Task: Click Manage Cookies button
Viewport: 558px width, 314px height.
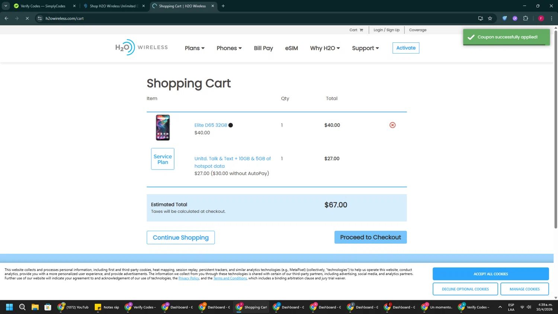Action: coord(525,289)
